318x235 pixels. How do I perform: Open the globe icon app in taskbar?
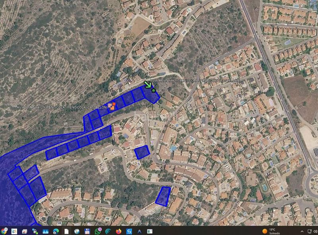point(77,231)
